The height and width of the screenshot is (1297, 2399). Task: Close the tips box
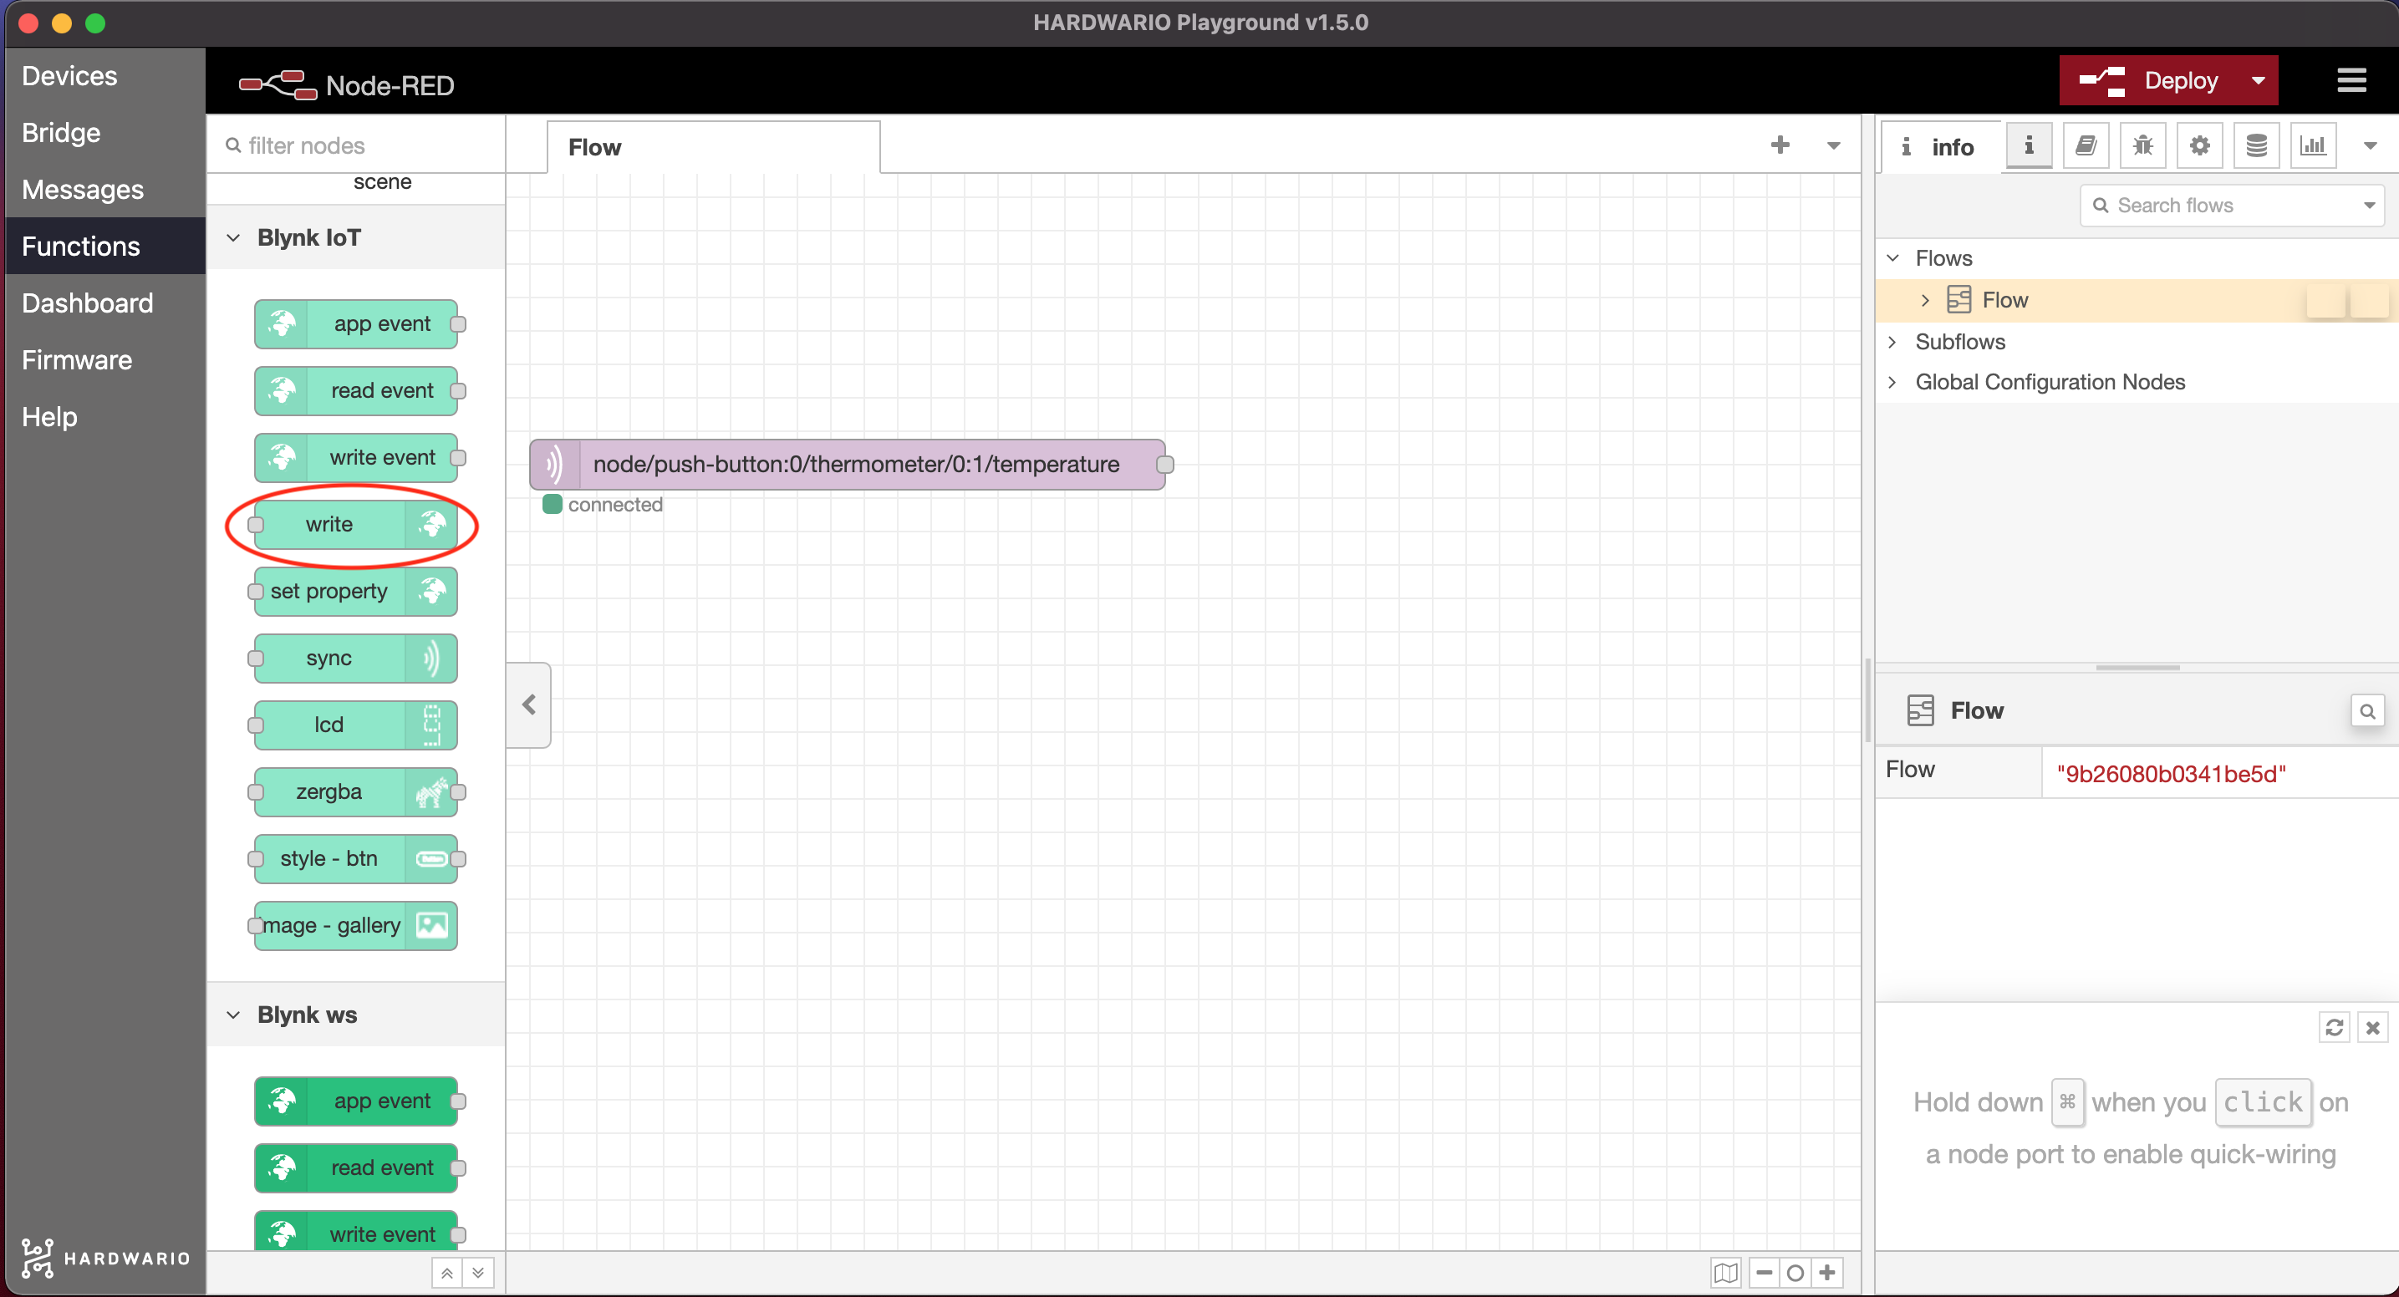click(x=2373, y=1027)
